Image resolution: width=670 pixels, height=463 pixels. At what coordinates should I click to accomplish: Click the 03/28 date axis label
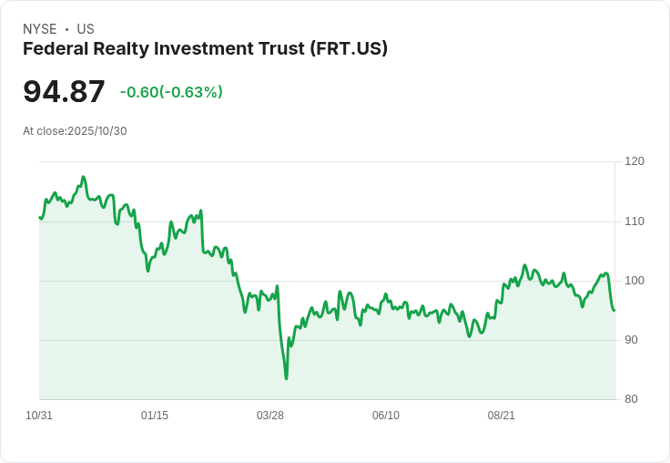(270, 416)
